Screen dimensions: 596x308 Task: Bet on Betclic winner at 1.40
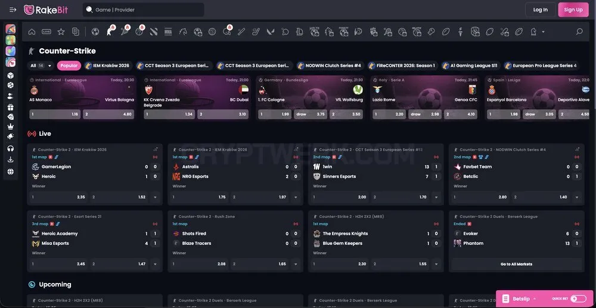coord(541,197)
